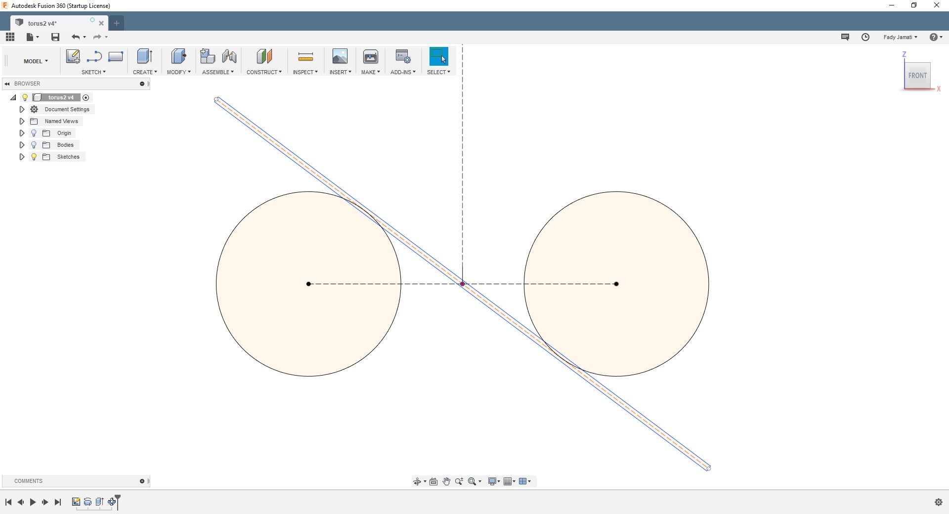
Task: Expand the Bodies folder
Action: tap(22, 145)
